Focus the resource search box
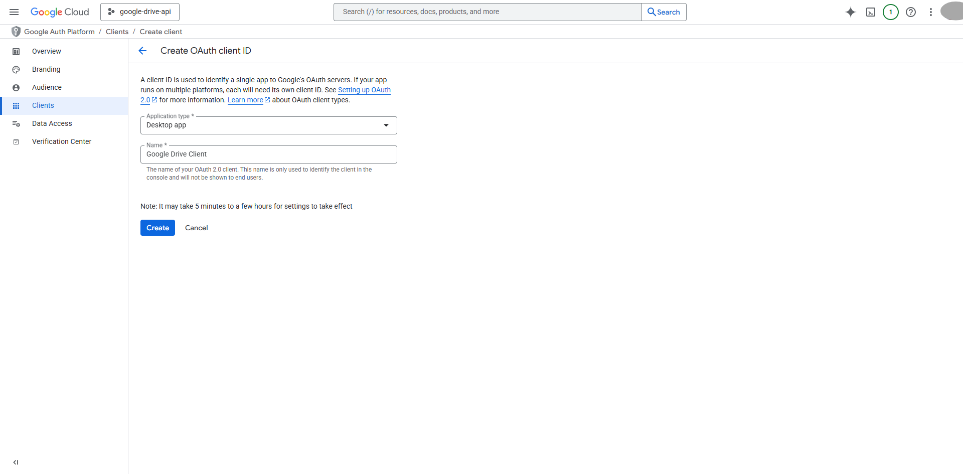The height and width of the screenshot is (474, 963). tap(488, 12)
